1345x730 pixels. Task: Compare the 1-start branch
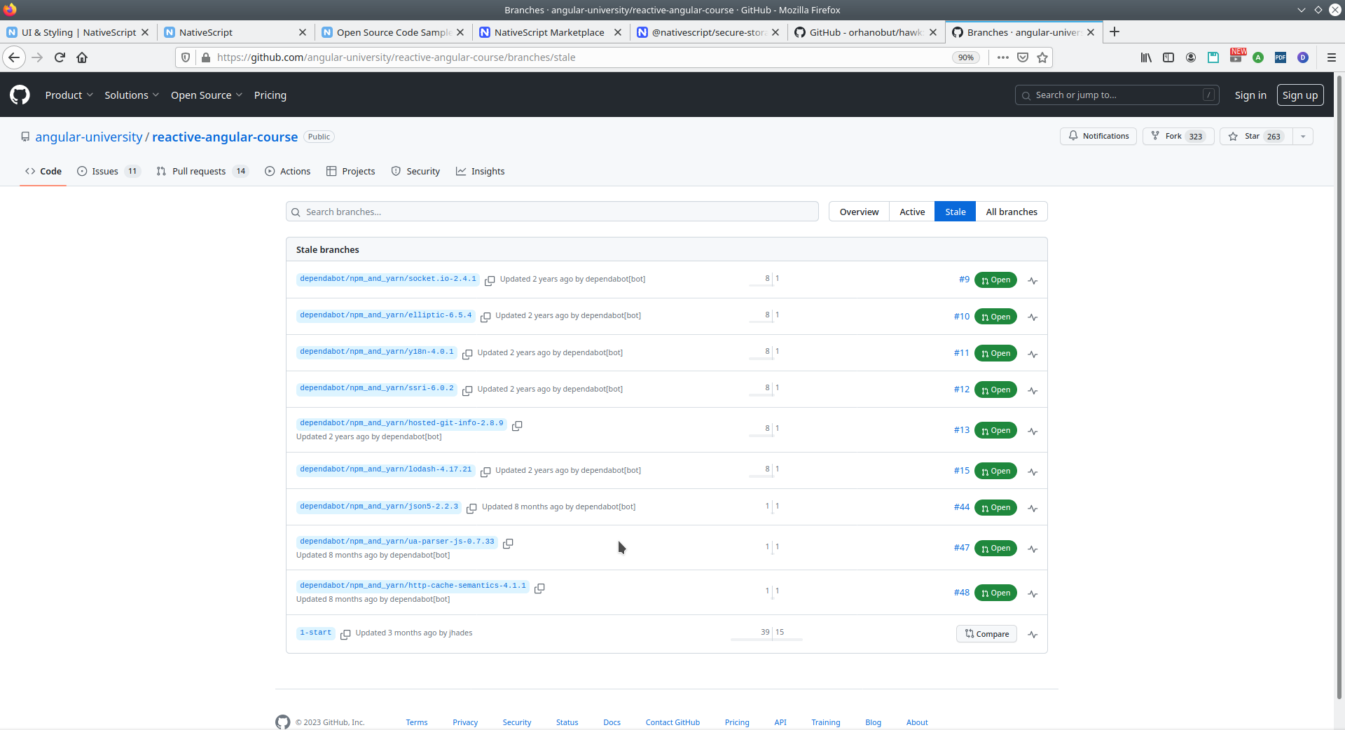click(x=986, y=634)
